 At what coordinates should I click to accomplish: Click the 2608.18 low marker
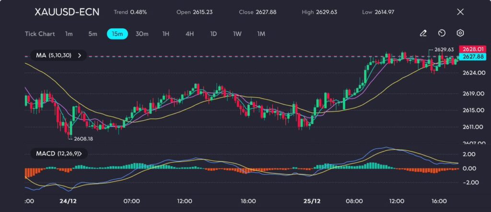(83, 138)
